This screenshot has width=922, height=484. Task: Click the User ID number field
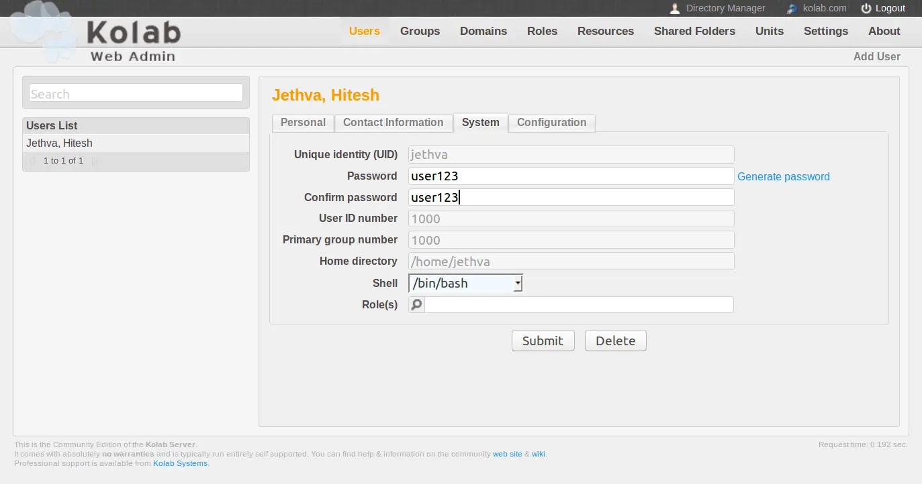pyautogui.click(x=571, y=219)
